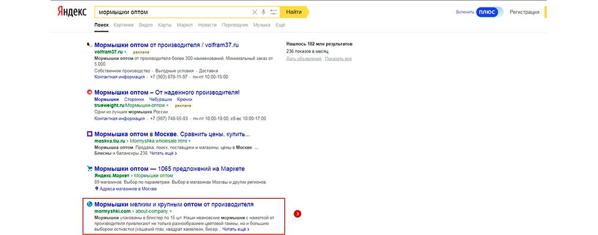The width and height of the screenshot is (598, 235).
Task: Start voice search with microphone icon
Action: 263,12
